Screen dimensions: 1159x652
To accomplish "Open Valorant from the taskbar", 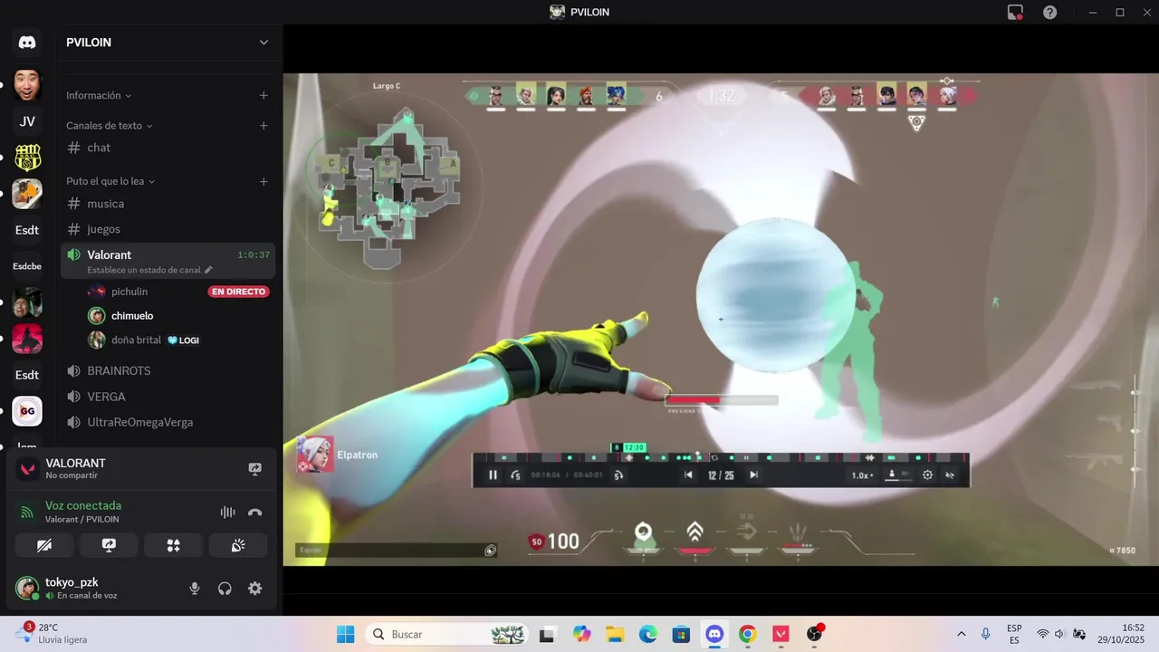I will [x=781, y=634].
